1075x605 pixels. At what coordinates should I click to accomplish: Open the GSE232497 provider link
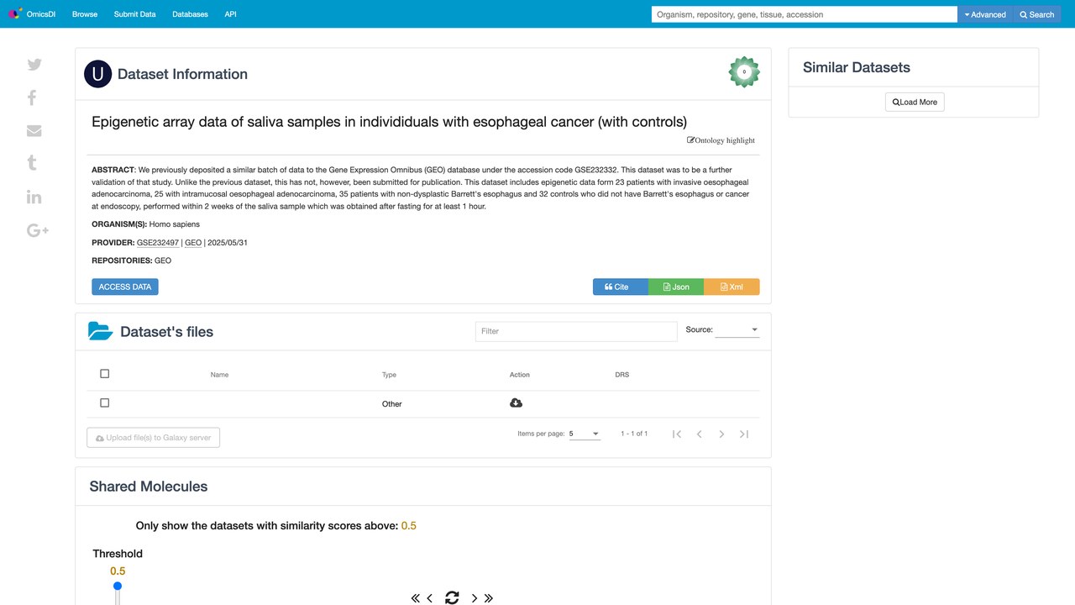coord(158,243)
